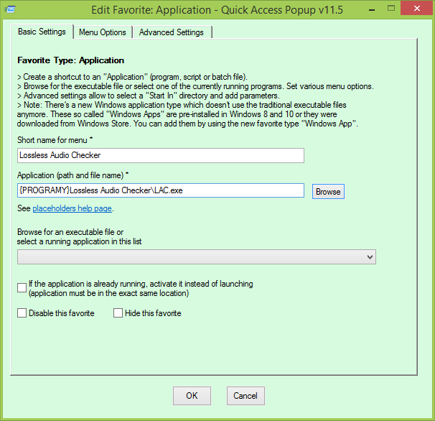Switch to the Basic Settings tab
This screenshot has height=421, width=435.
pyautogui.click(x=42, y=32)
